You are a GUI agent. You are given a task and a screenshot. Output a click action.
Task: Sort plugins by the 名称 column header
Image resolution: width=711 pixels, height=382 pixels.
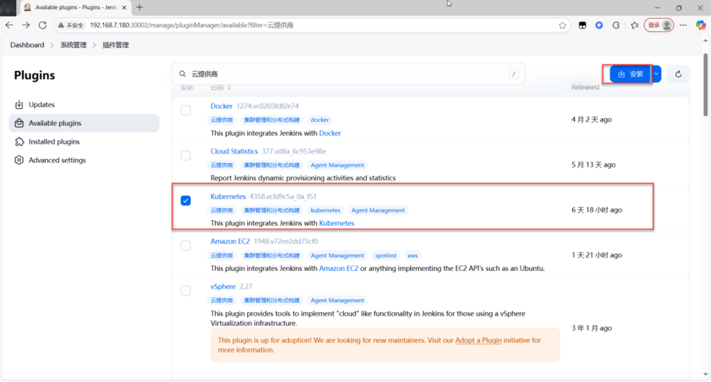coord(220,88)
